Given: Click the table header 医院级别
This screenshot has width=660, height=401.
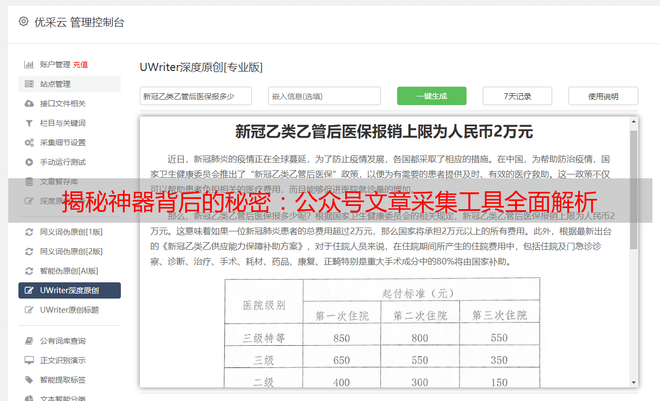Looking at the screenshot, I should [x=264, y=305].
